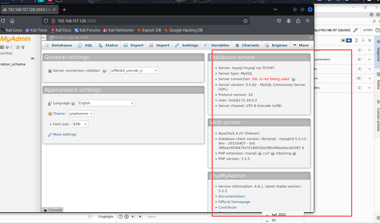Click the help icon next to Language

click(73, 103)
